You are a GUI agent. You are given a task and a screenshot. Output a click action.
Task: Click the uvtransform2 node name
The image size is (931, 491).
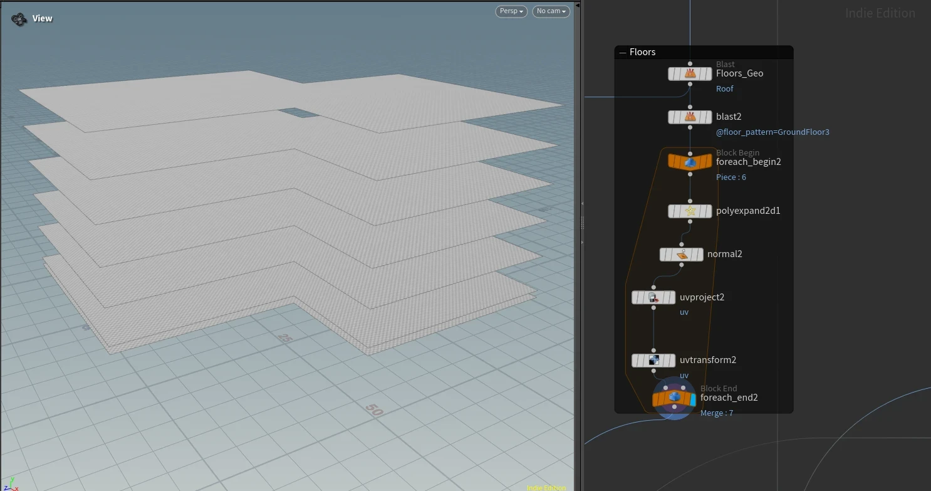[x=707, y=360]
